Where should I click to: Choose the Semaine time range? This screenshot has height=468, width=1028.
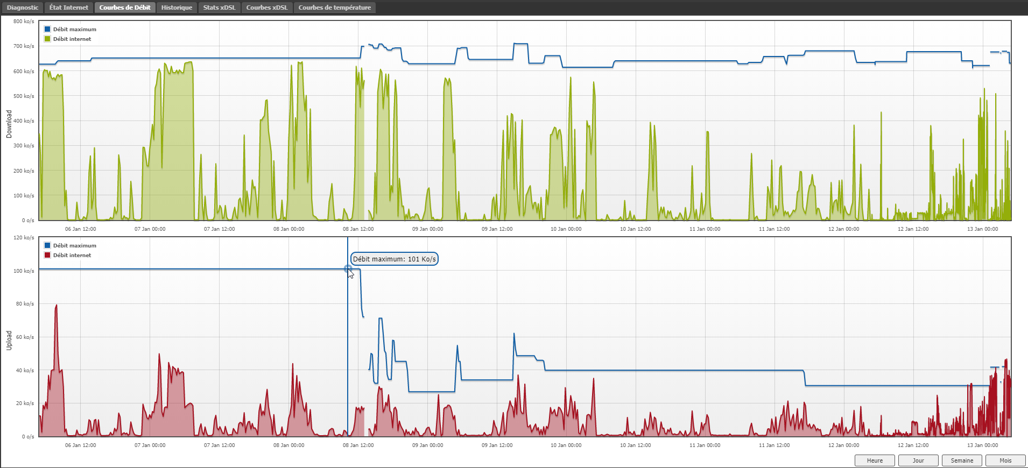[x=962, y=460]
